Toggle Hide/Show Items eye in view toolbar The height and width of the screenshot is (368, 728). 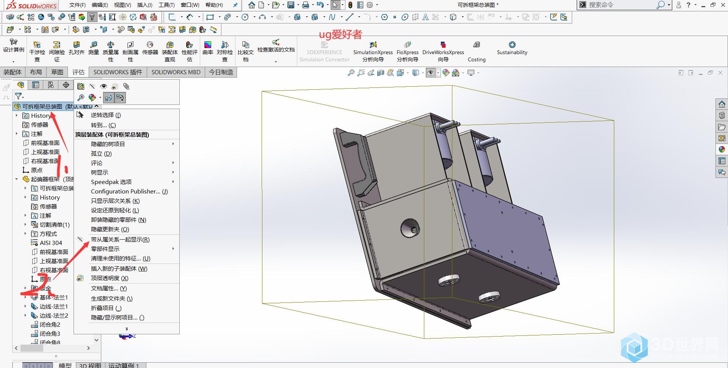[x=431, y=73]
